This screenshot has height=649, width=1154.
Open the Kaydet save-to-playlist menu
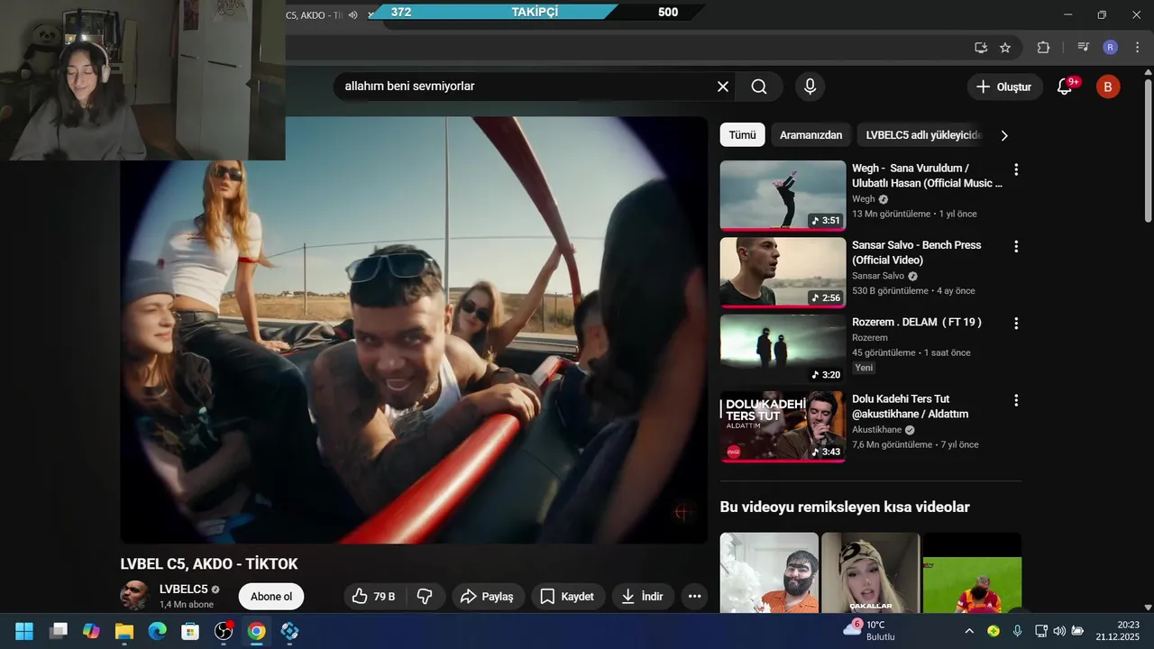point(568,596)
